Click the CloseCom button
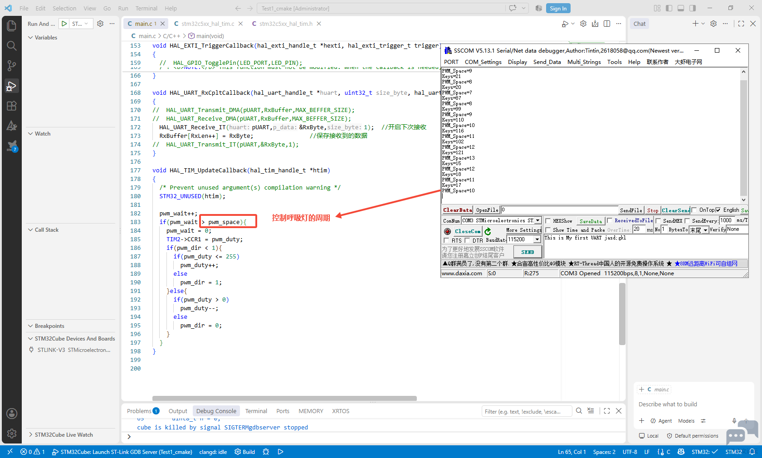 pyautogui.click(x=468, y=231)
